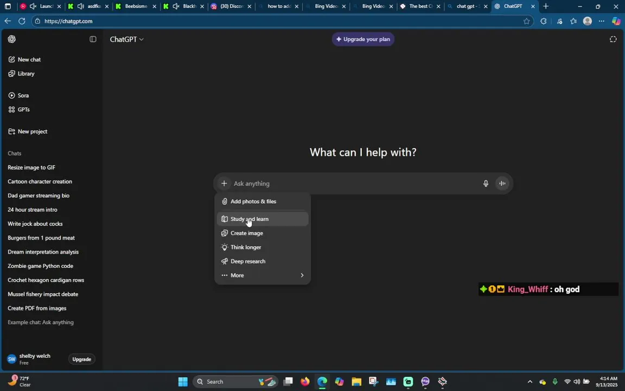625x391 pixels.
Task: Refresh the page with reload icon
Action: tap(22, 21)
